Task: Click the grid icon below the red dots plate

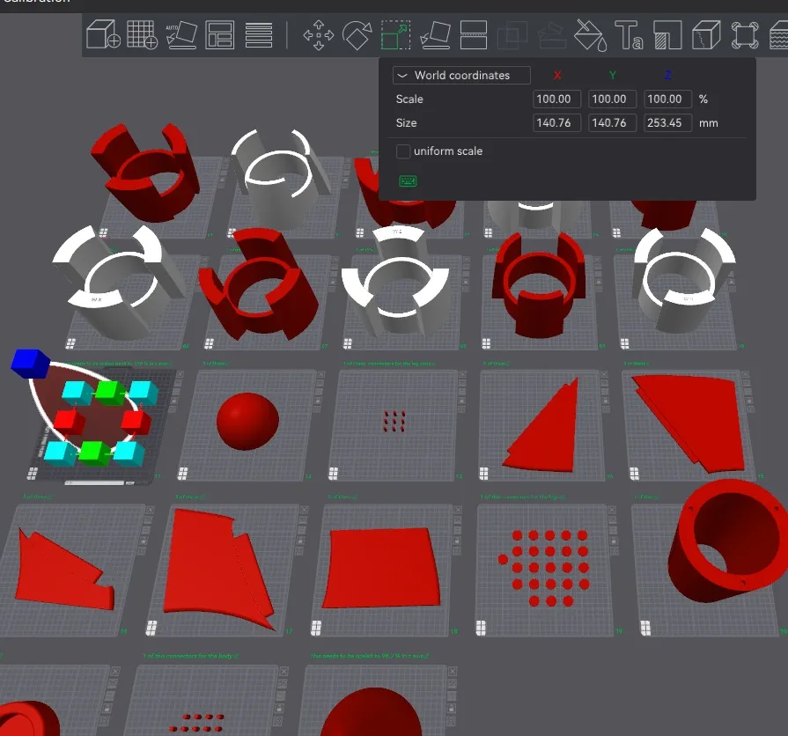Action: point(481,628)
